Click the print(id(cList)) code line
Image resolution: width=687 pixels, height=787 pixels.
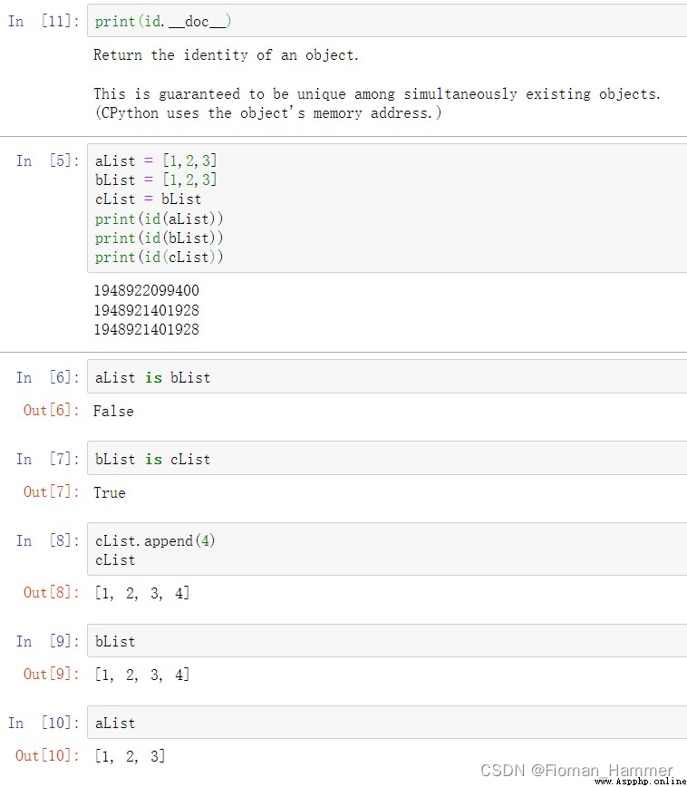(x=159, y=257)
